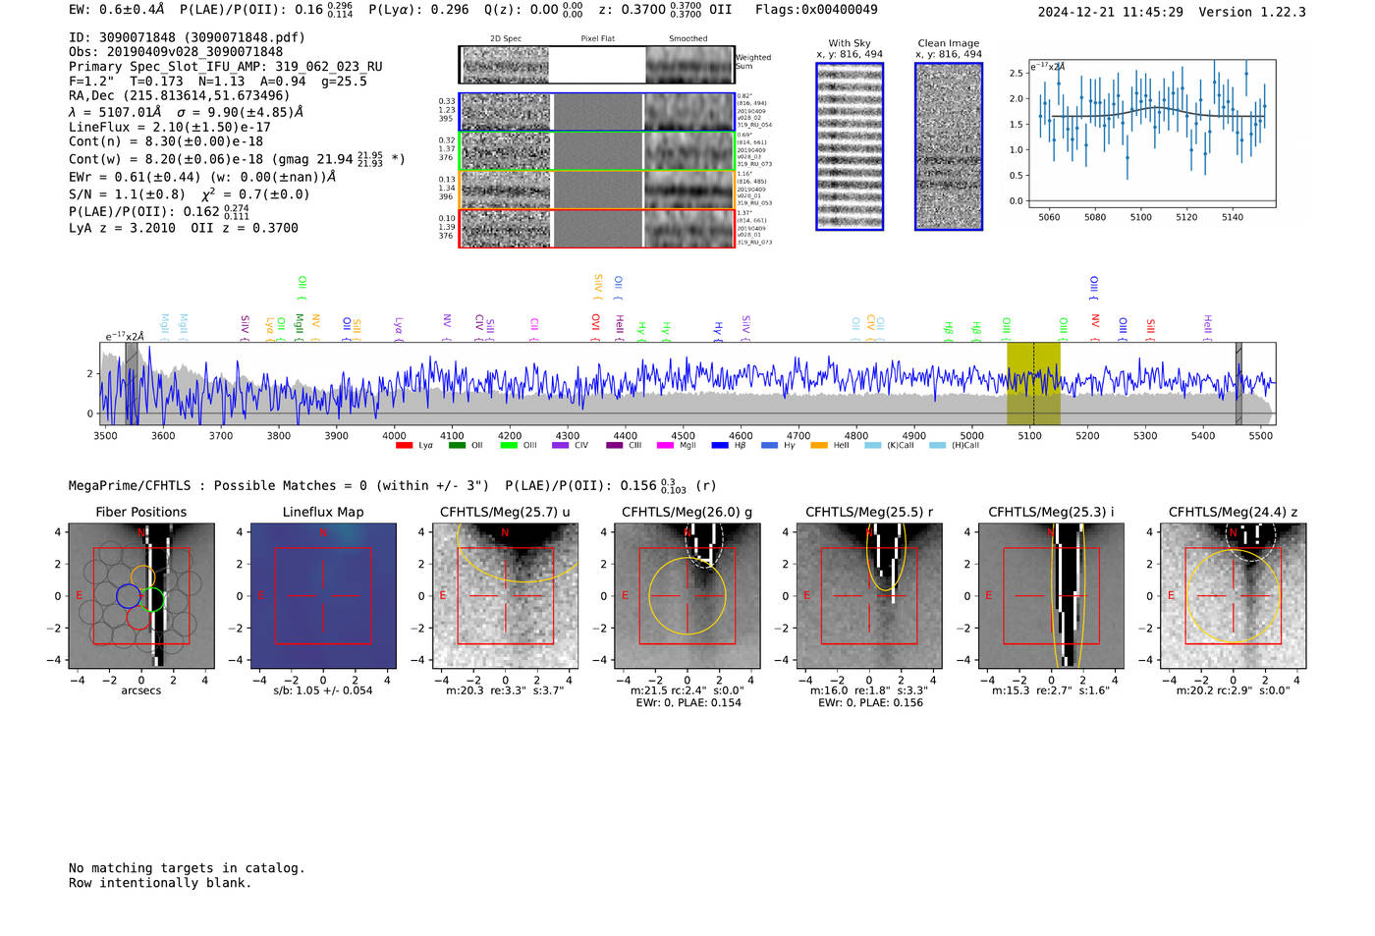The image size is (1375, 936).
Task: Click the HeII orange legend swatch
Action: (x=819, y=446)
